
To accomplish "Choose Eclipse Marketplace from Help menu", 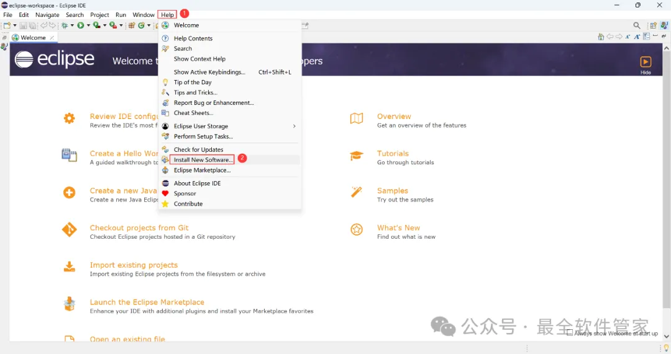I will click(231, 170).
